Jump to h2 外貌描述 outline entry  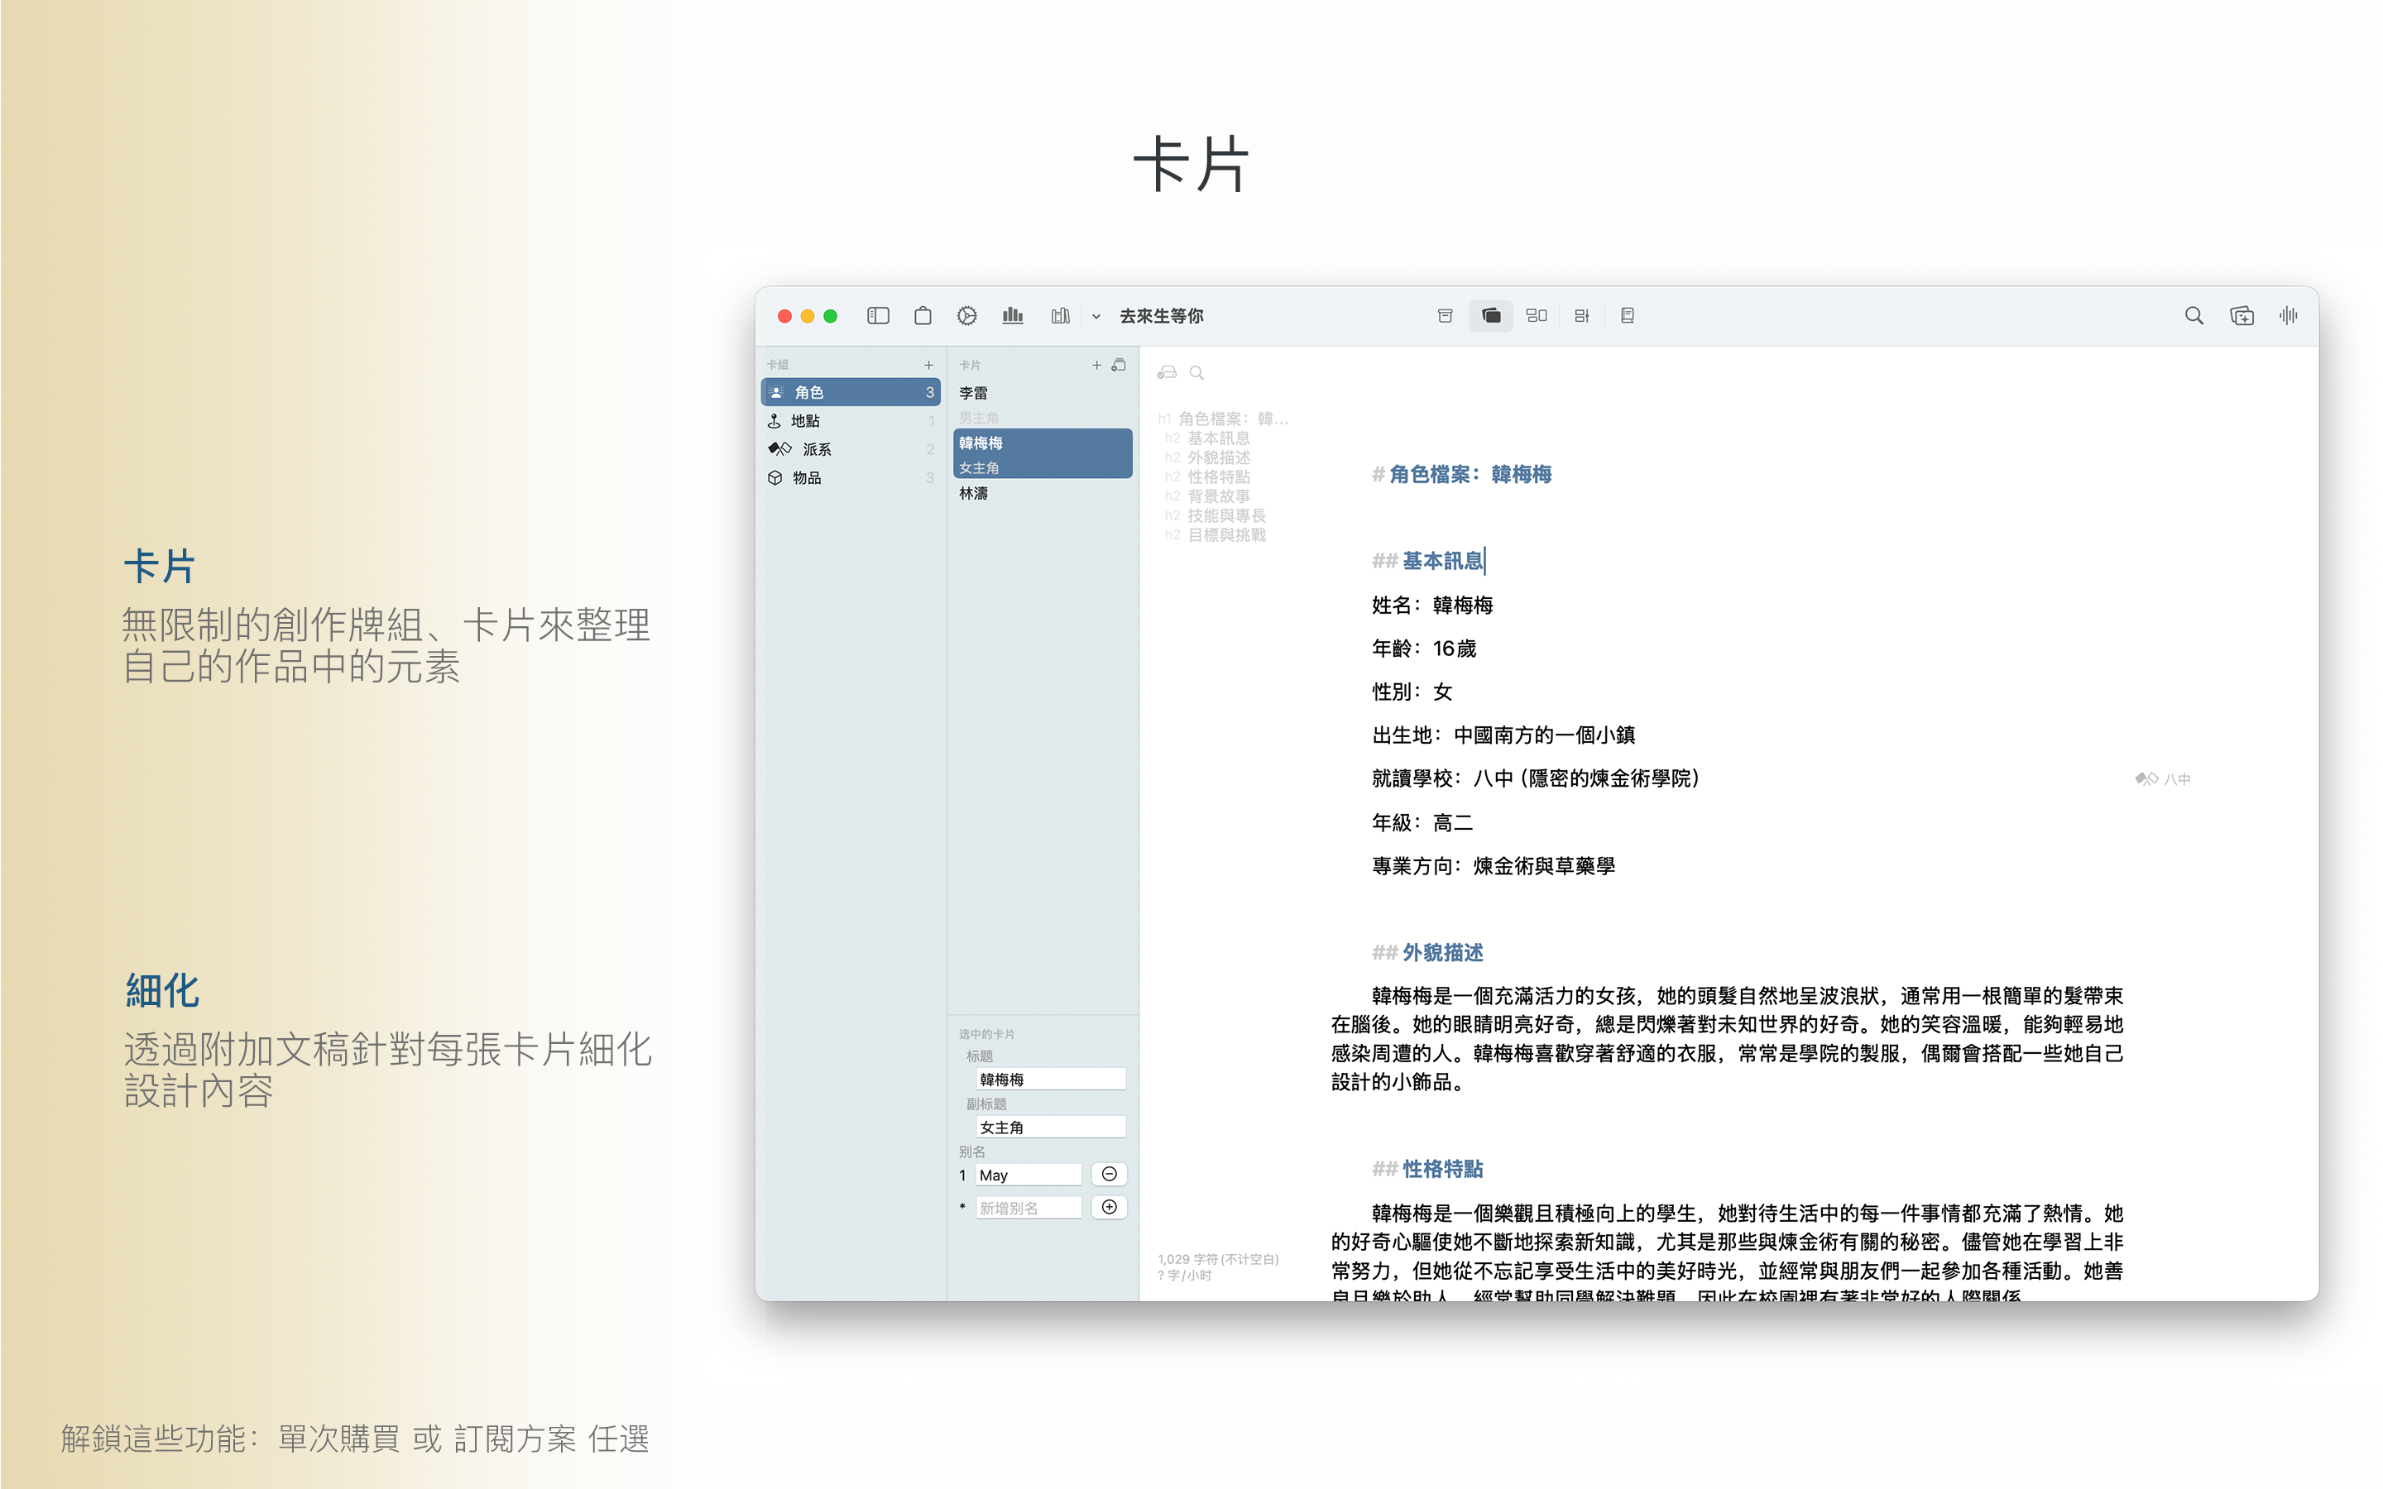(x=1207, y=458)
